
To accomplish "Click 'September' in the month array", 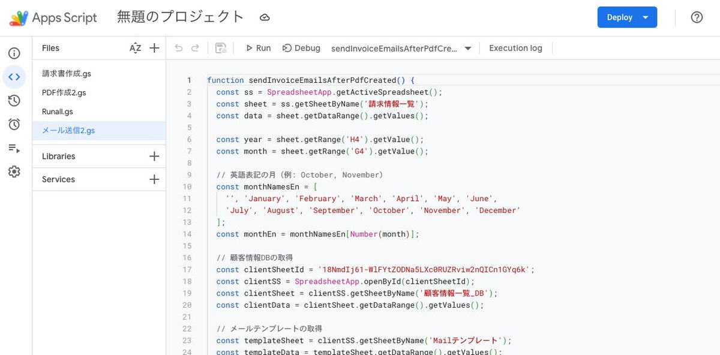I will tap(334, 210).
